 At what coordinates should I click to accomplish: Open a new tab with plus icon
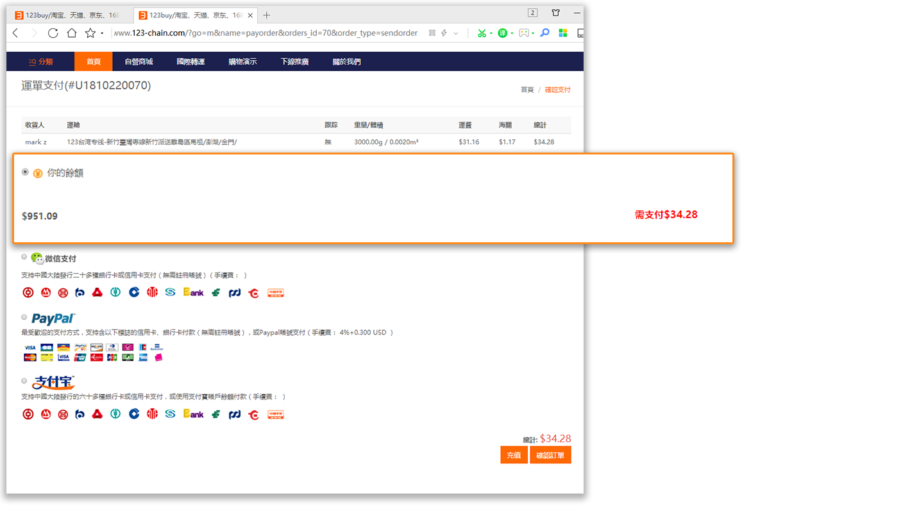point(267,15)
